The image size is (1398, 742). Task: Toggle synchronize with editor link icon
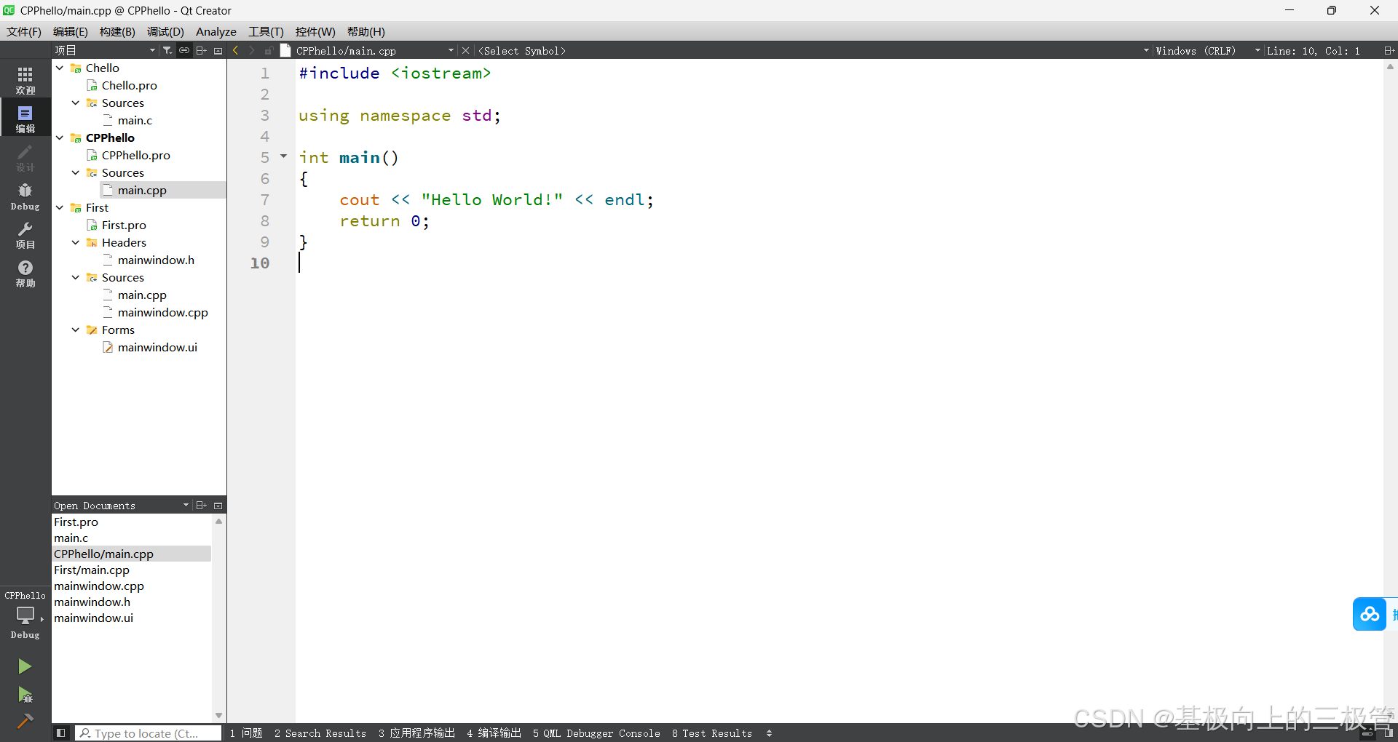click(184, 50)
